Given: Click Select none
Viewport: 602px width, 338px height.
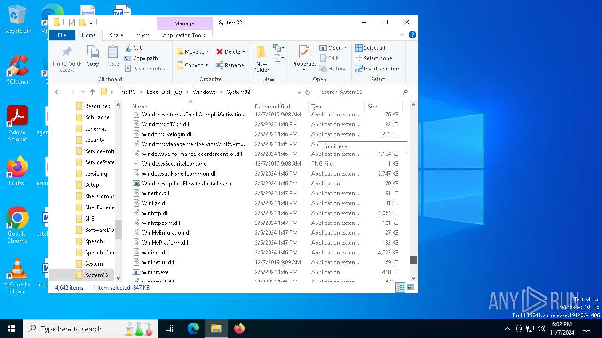Looking at the screenshot, I should click(x=373, y=58).
